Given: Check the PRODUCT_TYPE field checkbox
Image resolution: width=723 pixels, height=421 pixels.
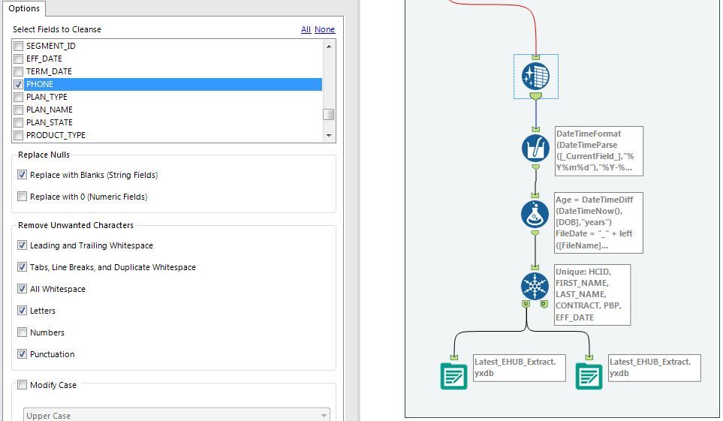Looking at the screenshot, I should 19,136.
